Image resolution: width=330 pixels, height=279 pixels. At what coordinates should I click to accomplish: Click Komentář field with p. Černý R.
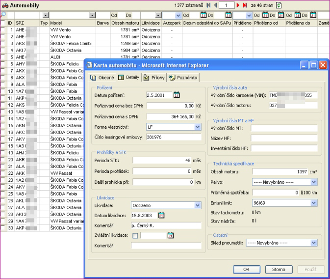click(x=166, y=225)
